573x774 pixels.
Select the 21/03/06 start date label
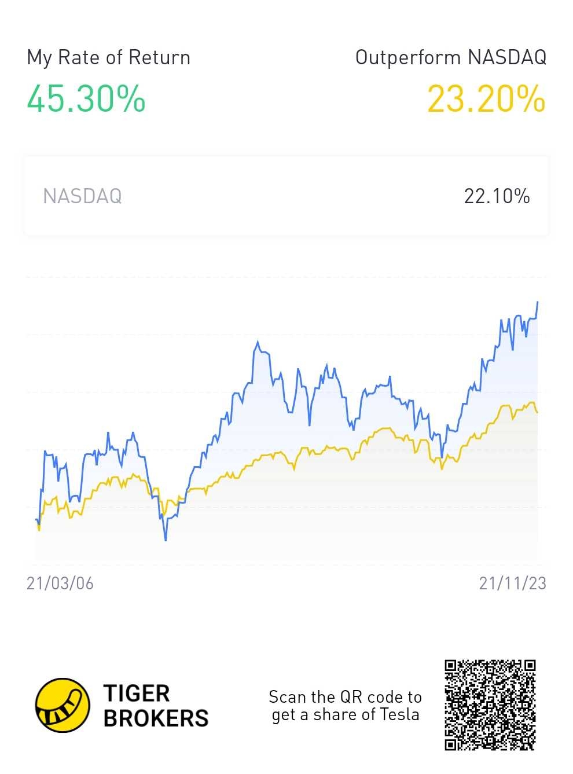click(x=60, y=583)
